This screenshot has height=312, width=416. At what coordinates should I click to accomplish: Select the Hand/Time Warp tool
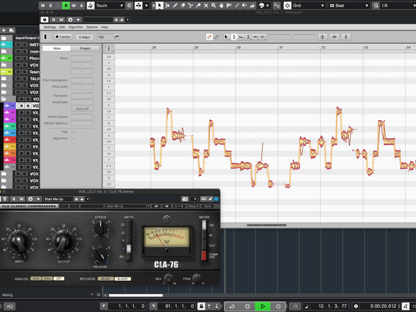(x=221, y=5)
